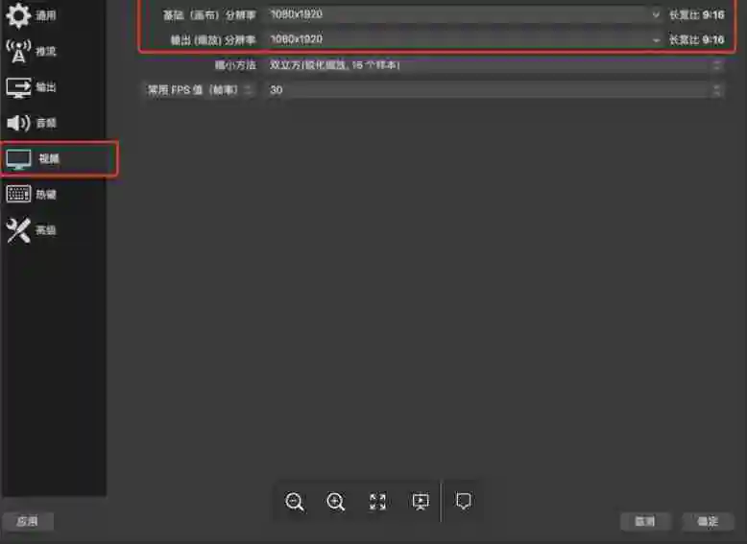Open the 高级 advanced tools tab

[x=32, y=230]
